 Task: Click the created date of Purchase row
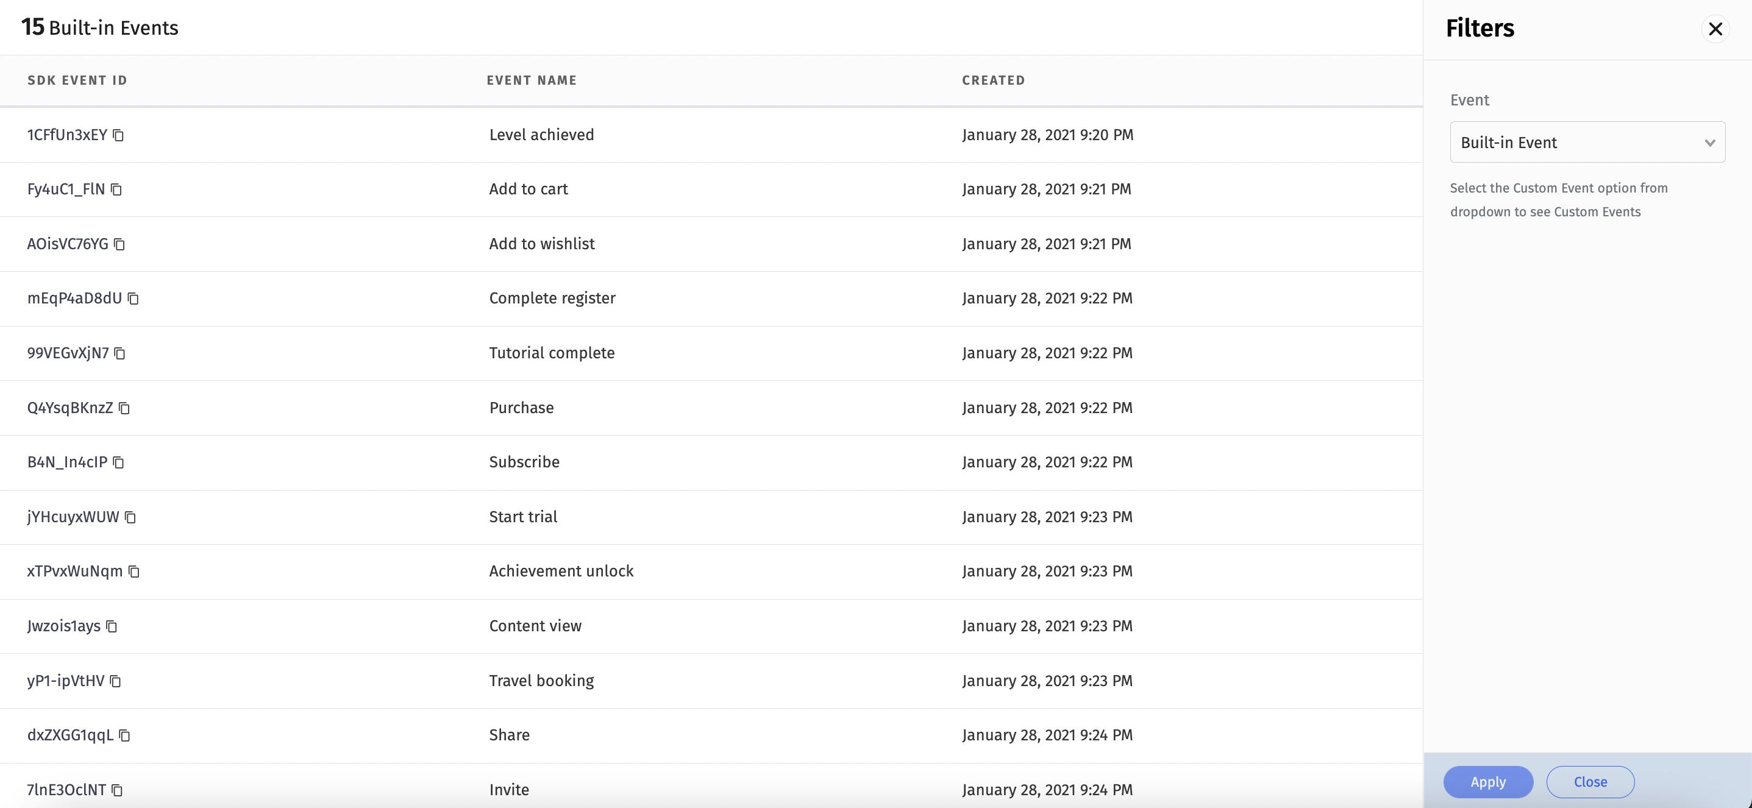pyautogui.click(x=1047, y=407)
